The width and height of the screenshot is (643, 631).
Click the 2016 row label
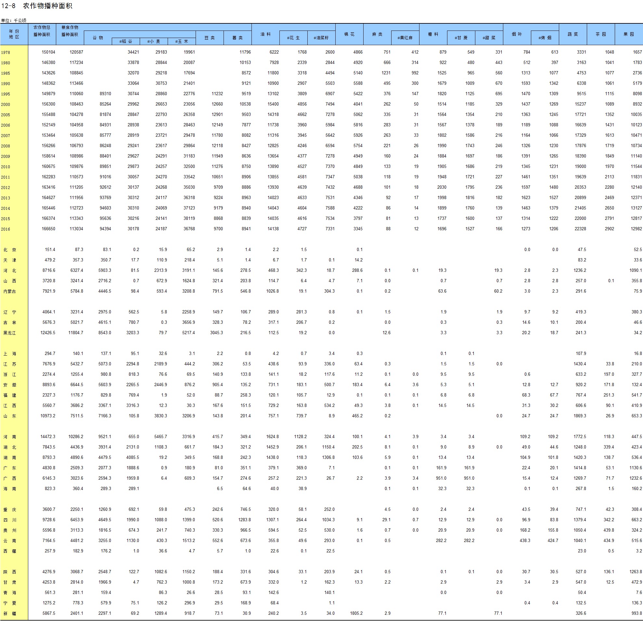click(5, 229)
